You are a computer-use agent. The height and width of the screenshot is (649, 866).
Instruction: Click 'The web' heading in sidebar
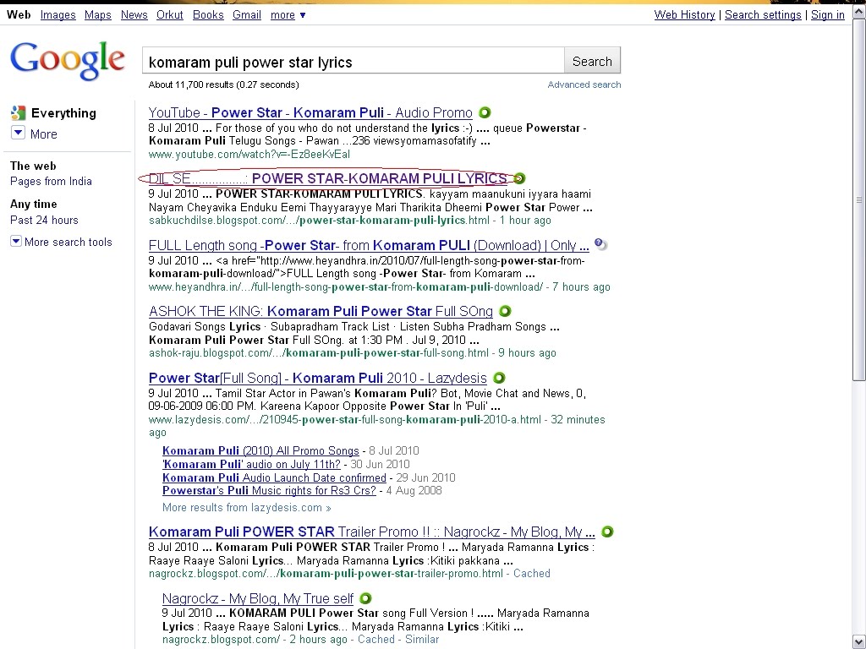[x=33, y=166]
